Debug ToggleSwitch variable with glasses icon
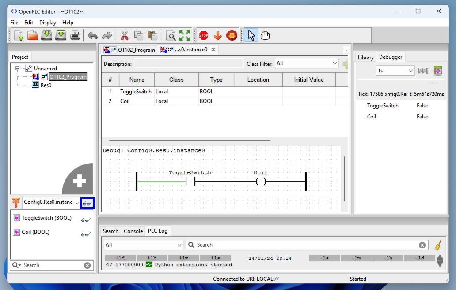 [86, 220]
